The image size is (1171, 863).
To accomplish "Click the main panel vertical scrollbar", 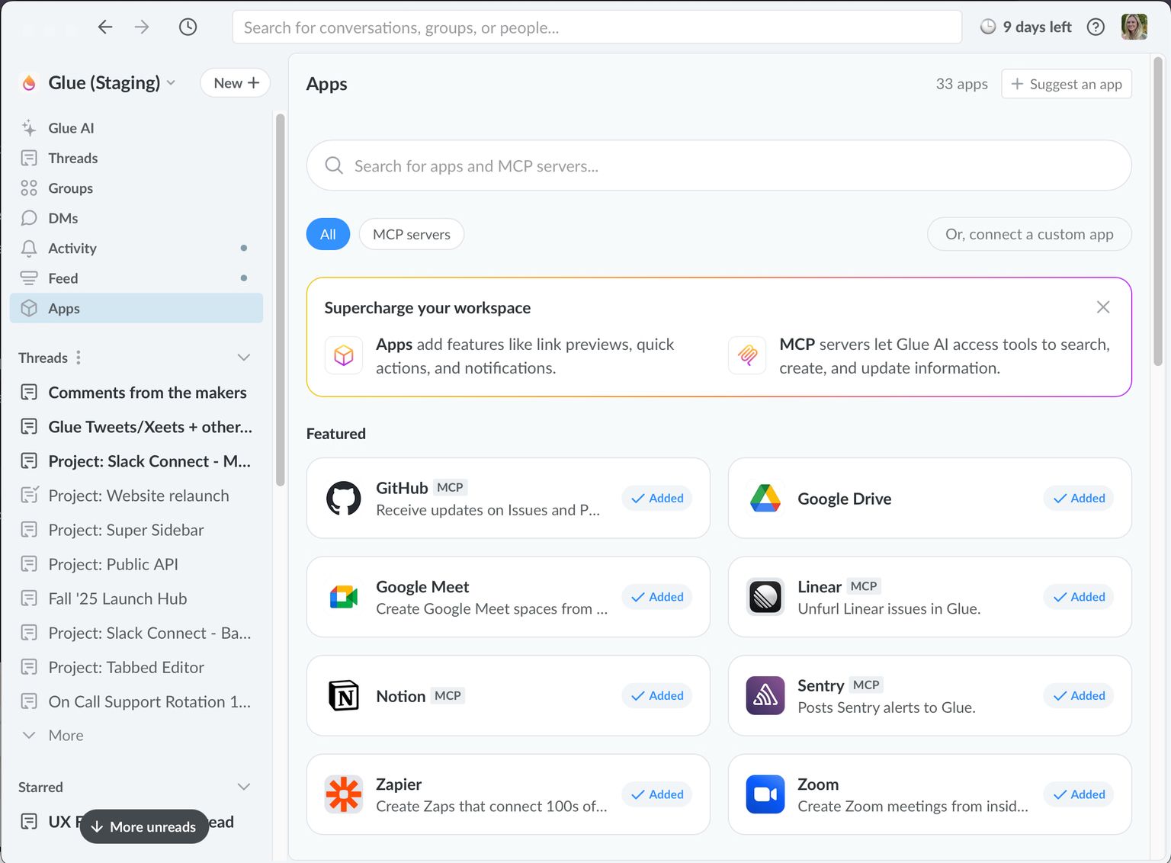I will (1158, 212).
